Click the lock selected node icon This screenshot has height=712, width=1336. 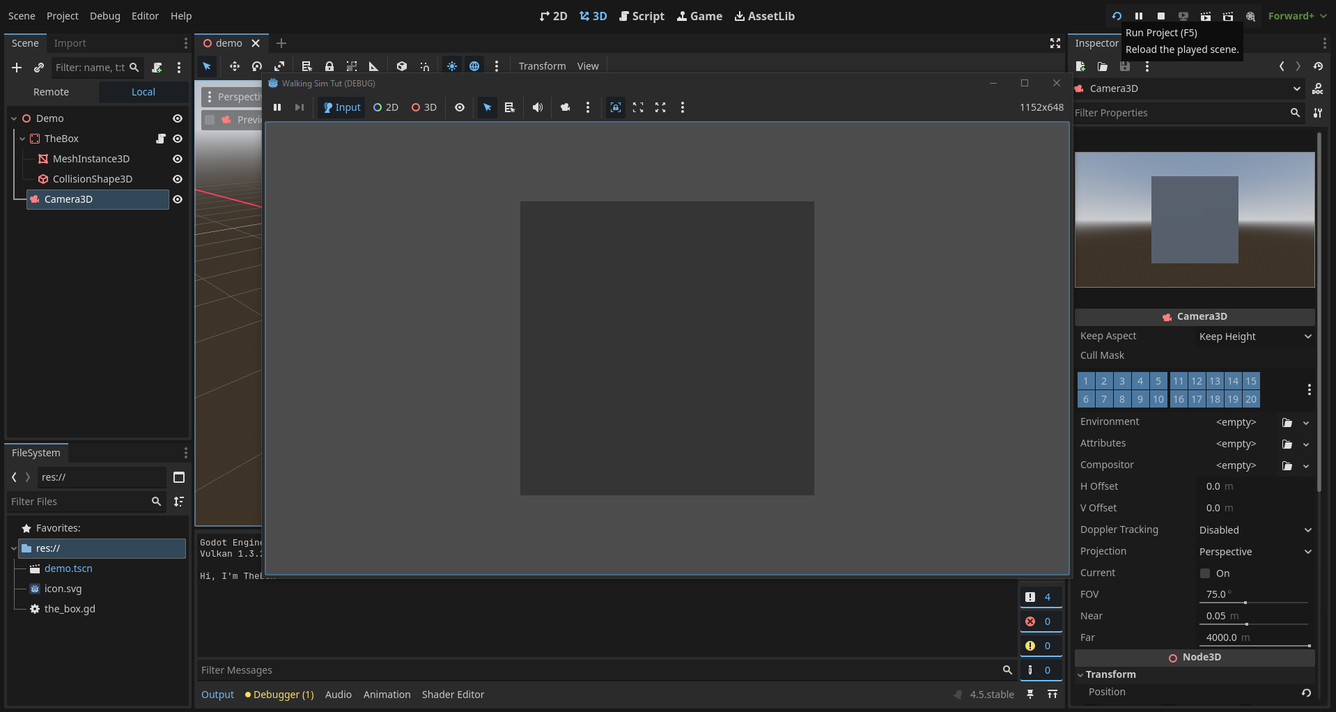329,66
